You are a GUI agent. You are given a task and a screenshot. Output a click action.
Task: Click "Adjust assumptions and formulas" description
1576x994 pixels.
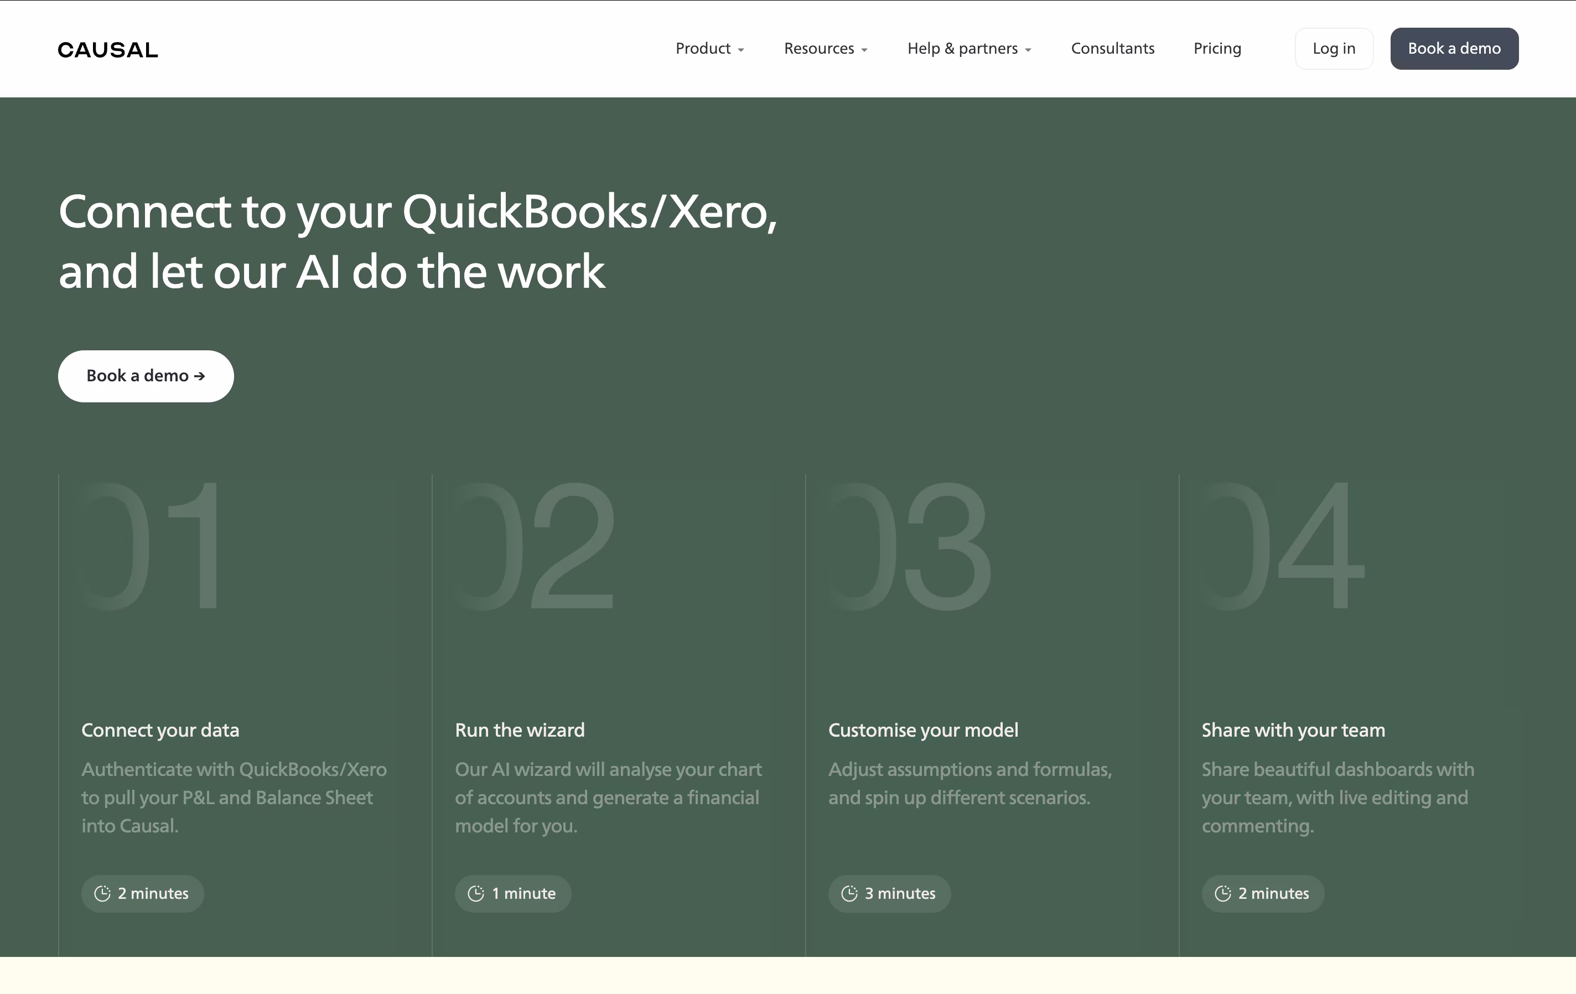[970, 783]
